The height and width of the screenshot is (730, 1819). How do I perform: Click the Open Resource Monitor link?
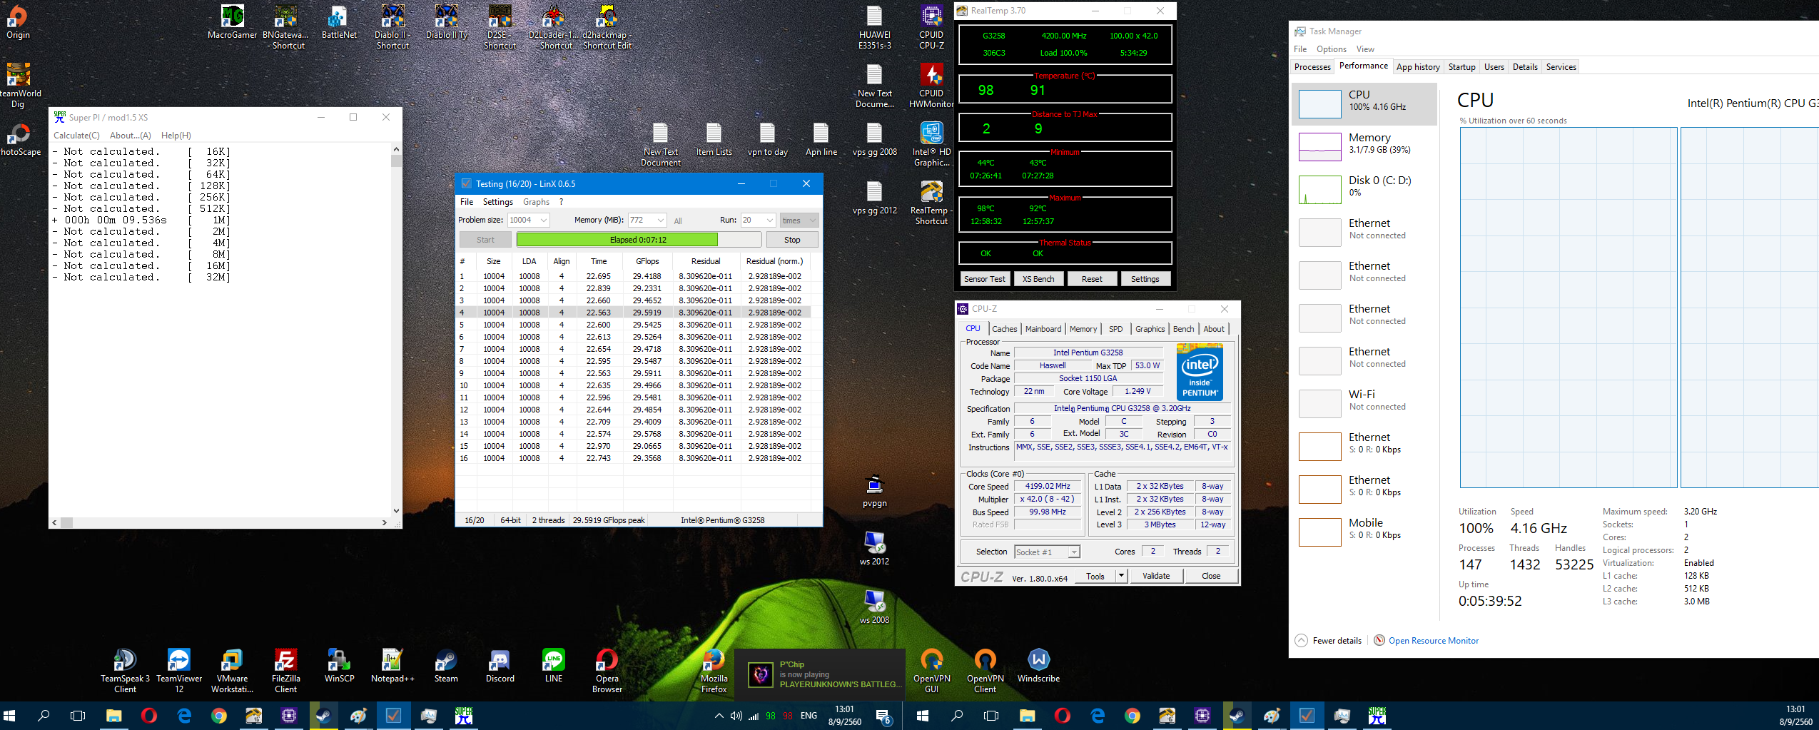[x=1433, y=641]
